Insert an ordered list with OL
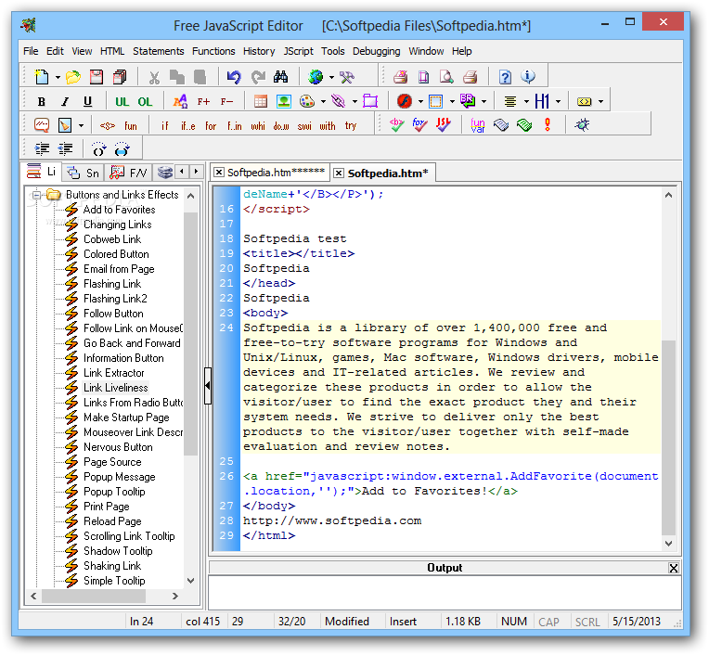 pos(145,102)
